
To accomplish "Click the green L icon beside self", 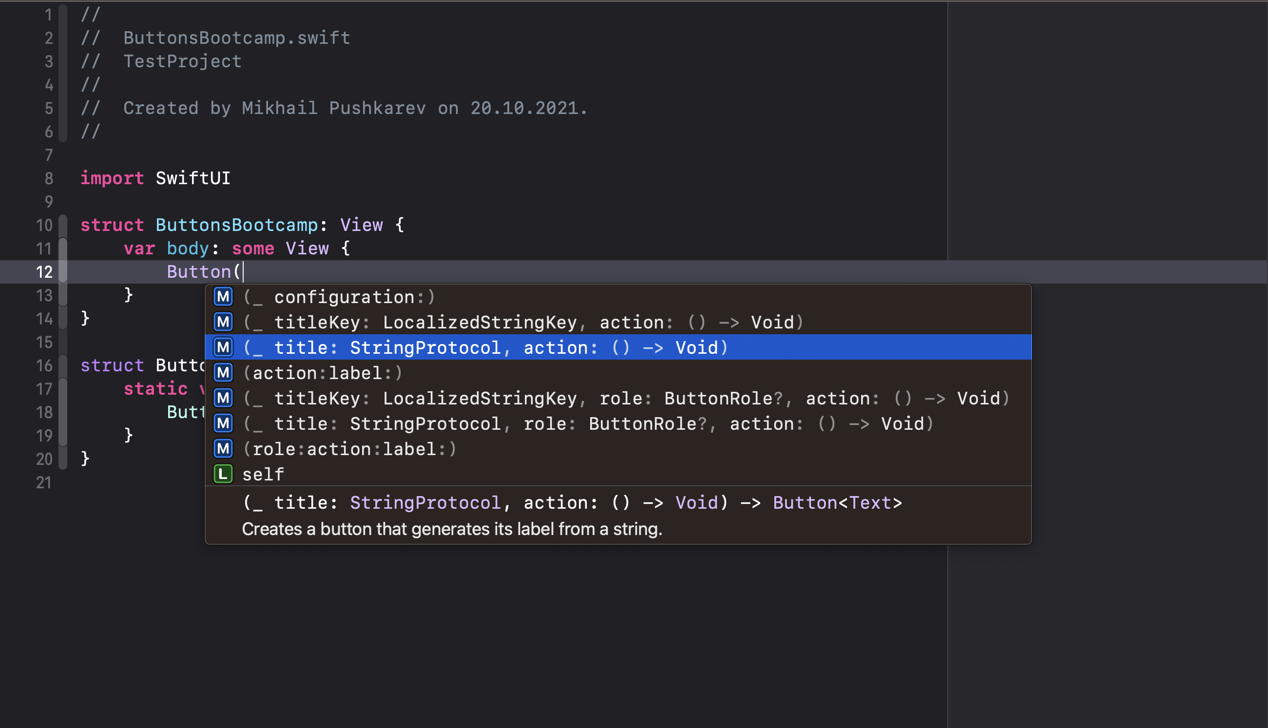I will [x=223, y=474].
